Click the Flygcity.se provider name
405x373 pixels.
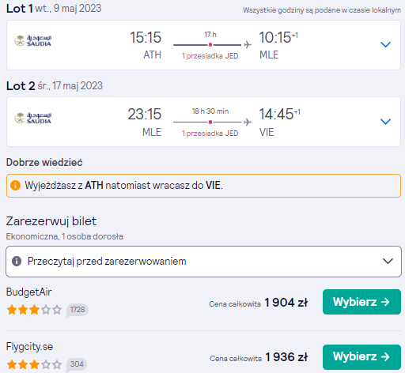(29, 347)
